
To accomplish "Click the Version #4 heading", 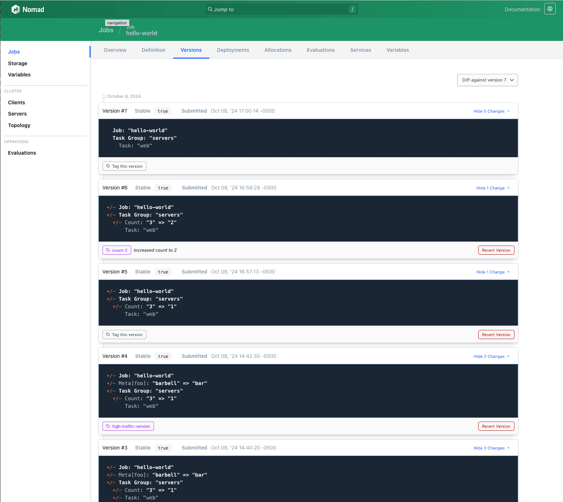I will coord(115,356).
